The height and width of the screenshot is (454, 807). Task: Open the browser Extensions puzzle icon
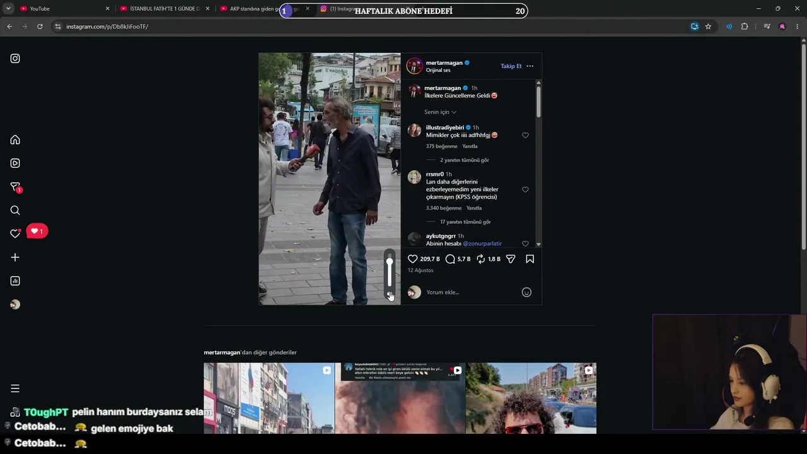tap(745, 26)
